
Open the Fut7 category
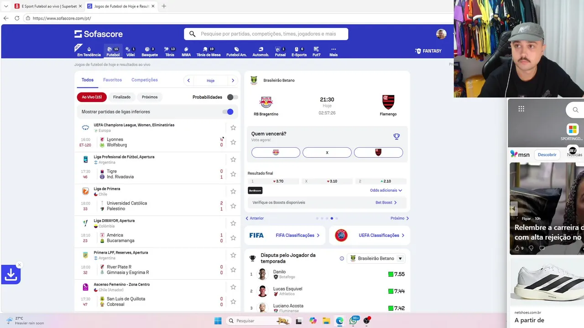click(x=316, y=51)
